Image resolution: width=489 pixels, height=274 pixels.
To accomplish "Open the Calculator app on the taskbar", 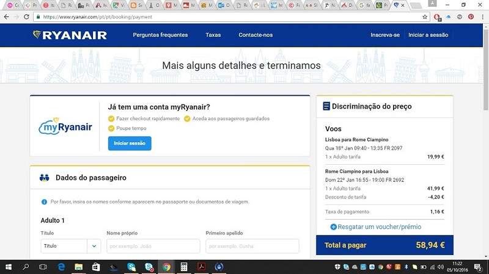I will [184, 267].
